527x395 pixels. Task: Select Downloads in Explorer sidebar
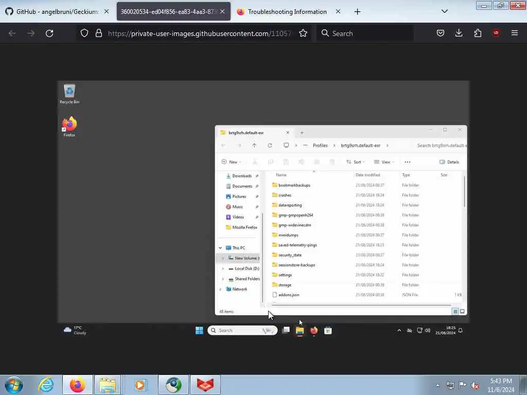[242, 176]
